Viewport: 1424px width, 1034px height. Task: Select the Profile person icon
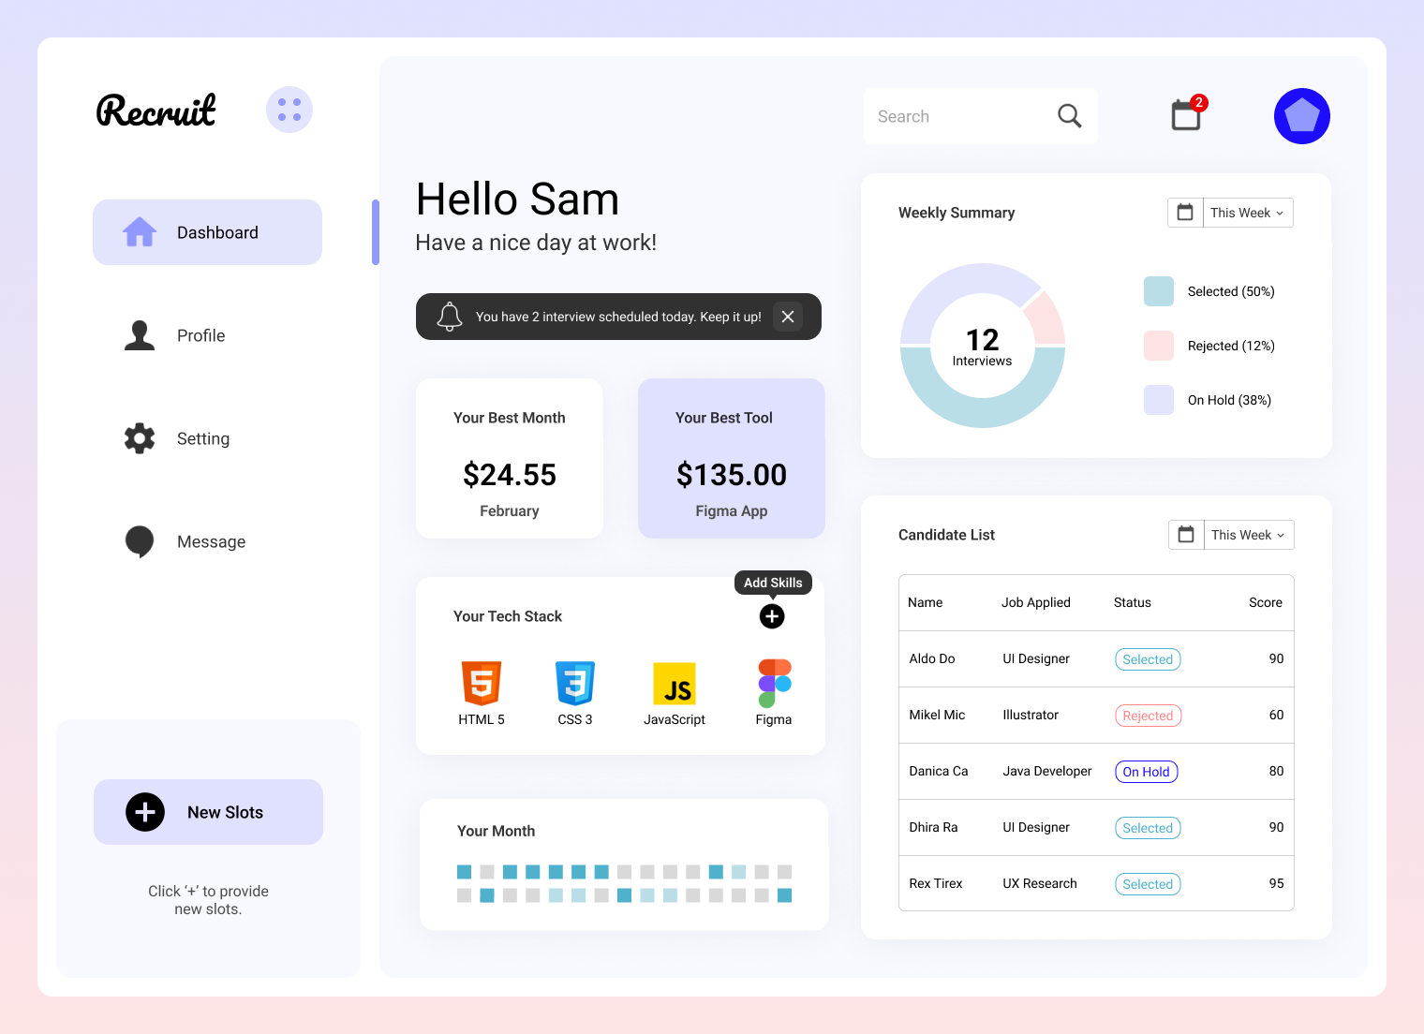[140, 335]
